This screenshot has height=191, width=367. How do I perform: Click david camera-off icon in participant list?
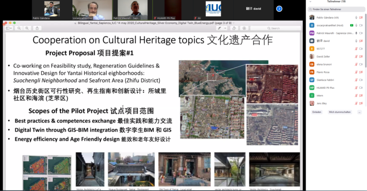coord(361,41)
